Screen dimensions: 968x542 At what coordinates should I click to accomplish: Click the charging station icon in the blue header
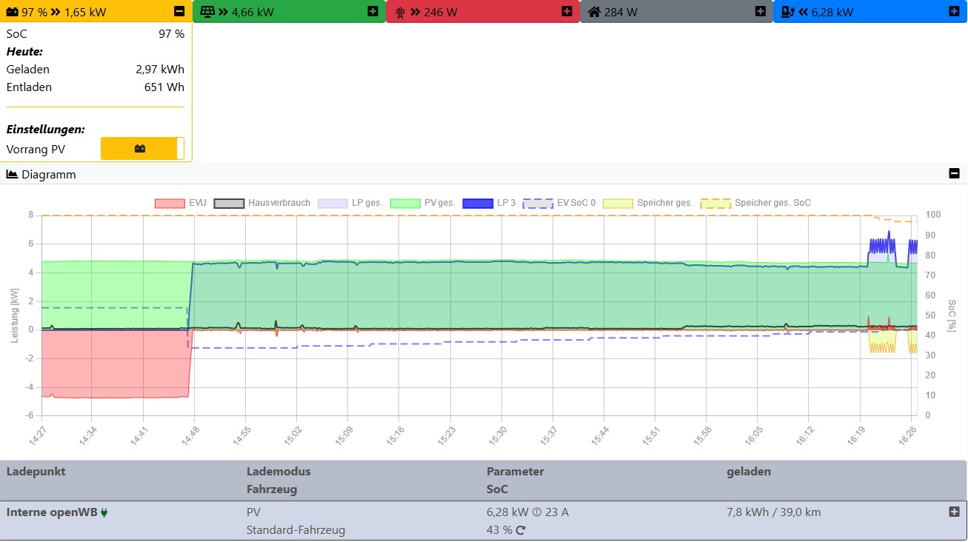pos(787,12)
